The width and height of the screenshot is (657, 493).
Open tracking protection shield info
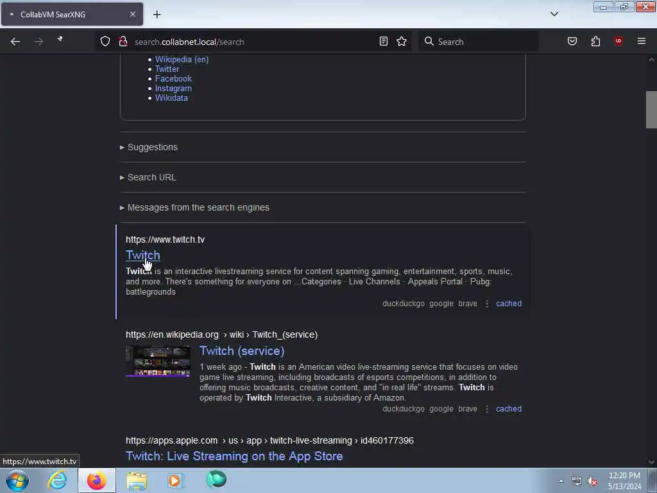pos(105,41)
